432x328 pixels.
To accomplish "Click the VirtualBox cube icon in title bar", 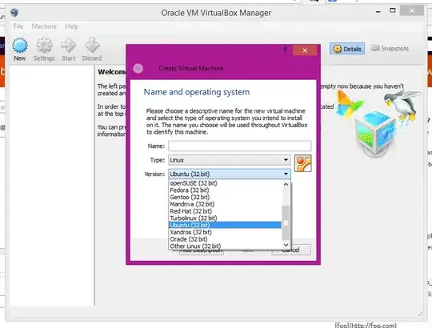I will click(14, 13).
